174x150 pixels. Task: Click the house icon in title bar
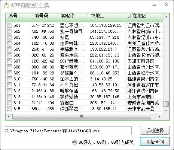(6, 5)
